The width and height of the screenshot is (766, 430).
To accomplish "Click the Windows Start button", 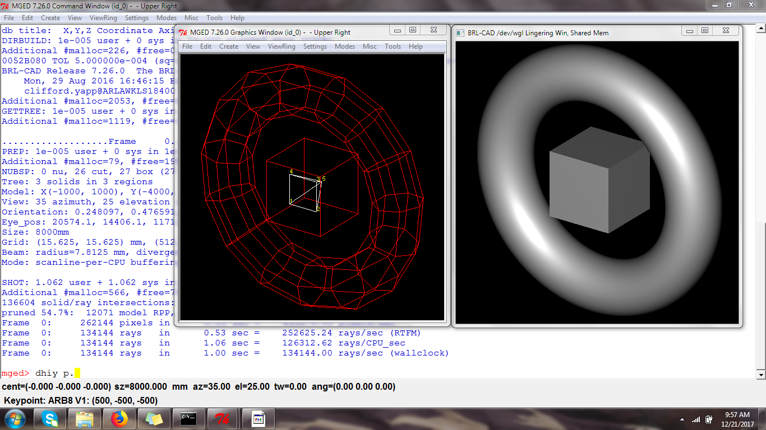I will 14,418.
